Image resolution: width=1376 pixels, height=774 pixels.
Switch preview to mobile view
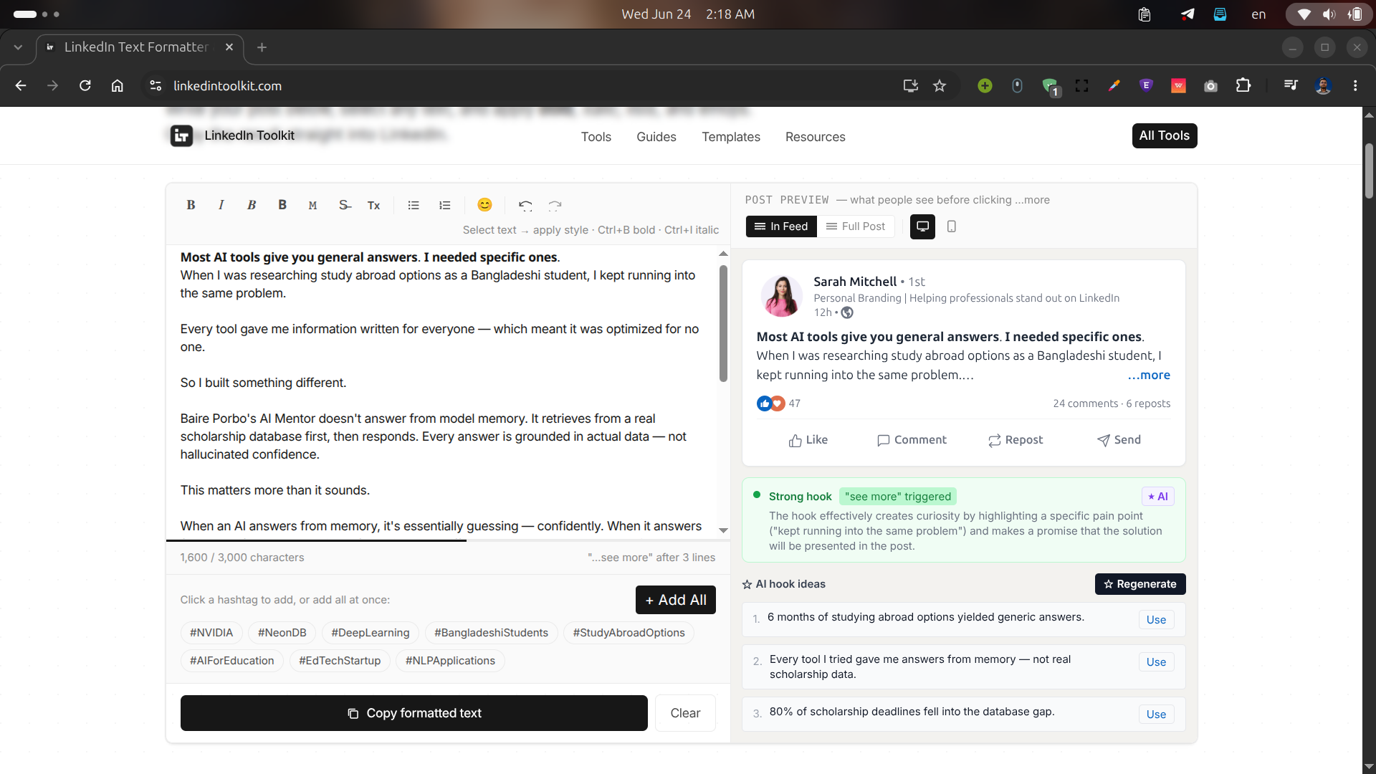(951, 226)
